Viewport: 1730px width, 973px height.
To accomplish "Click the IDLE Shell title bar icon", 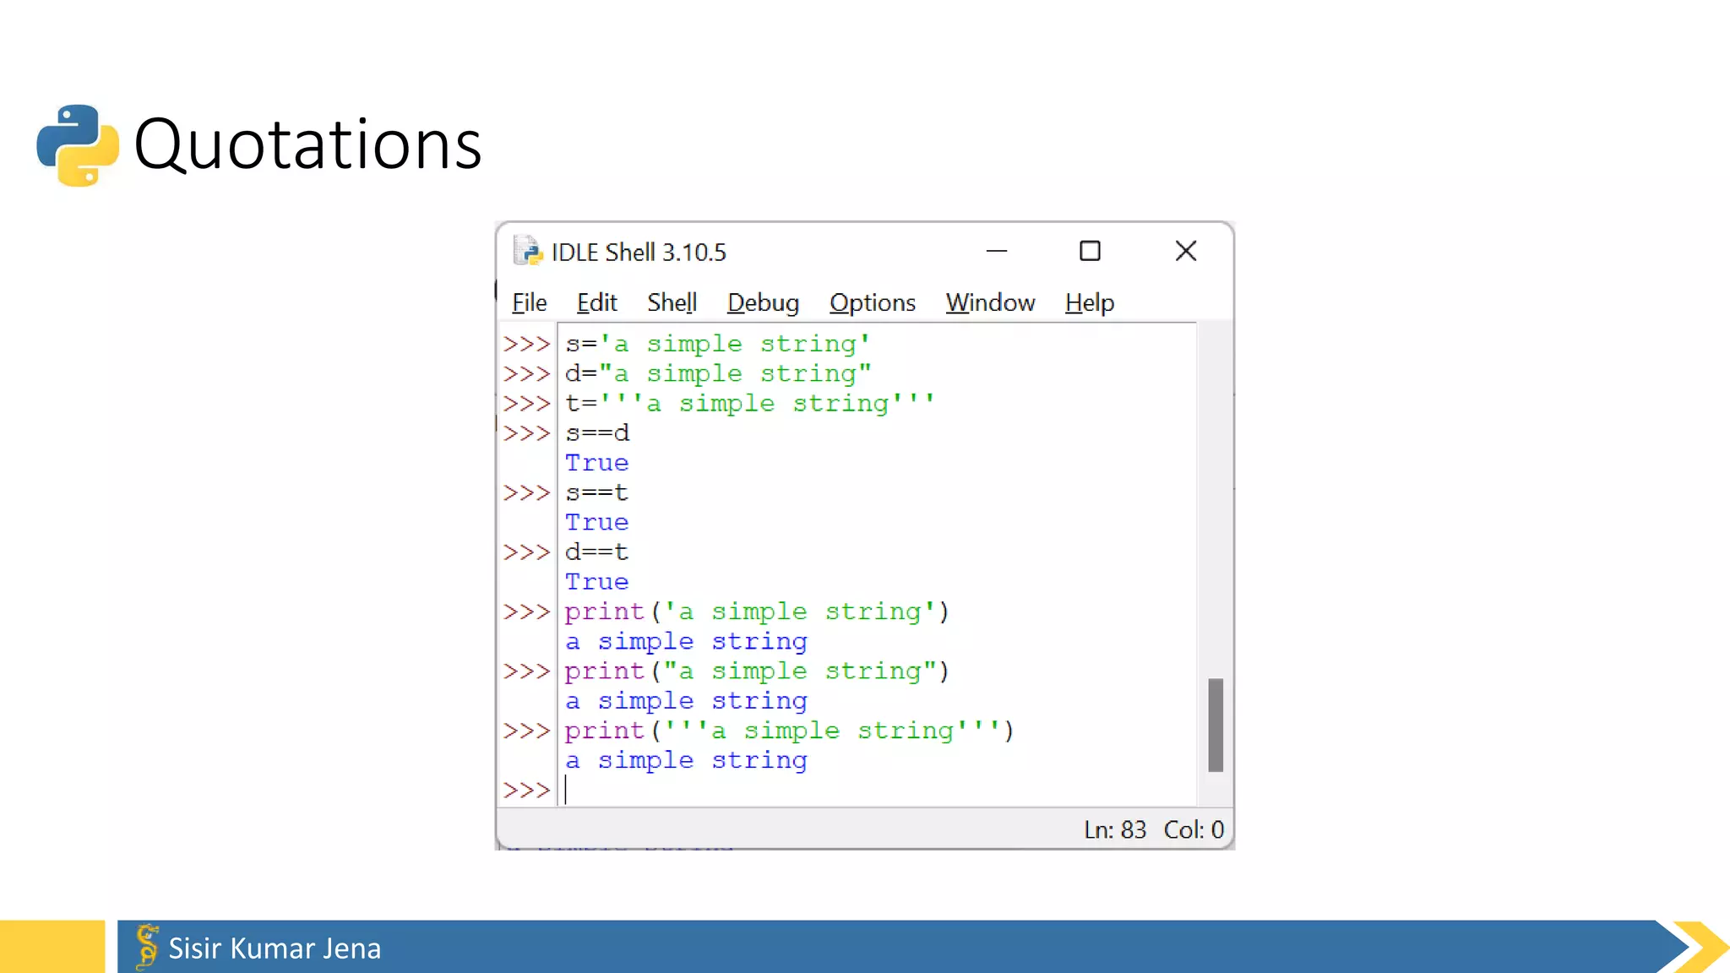I will coord(528,251).
